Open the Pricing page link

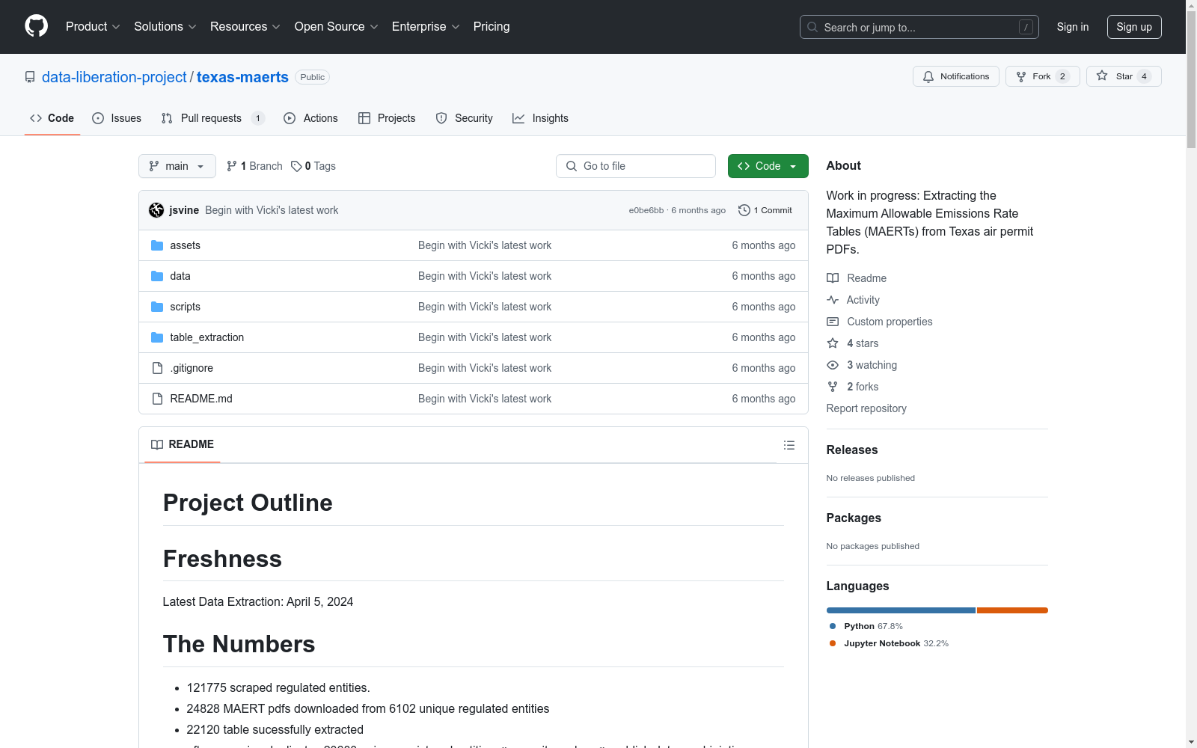point(492,26)
